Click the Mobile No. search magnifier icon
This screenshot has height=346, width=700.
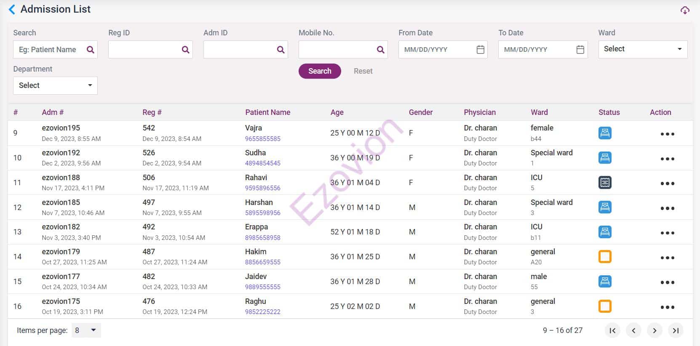pyautogui.click(x=380, y=50)
